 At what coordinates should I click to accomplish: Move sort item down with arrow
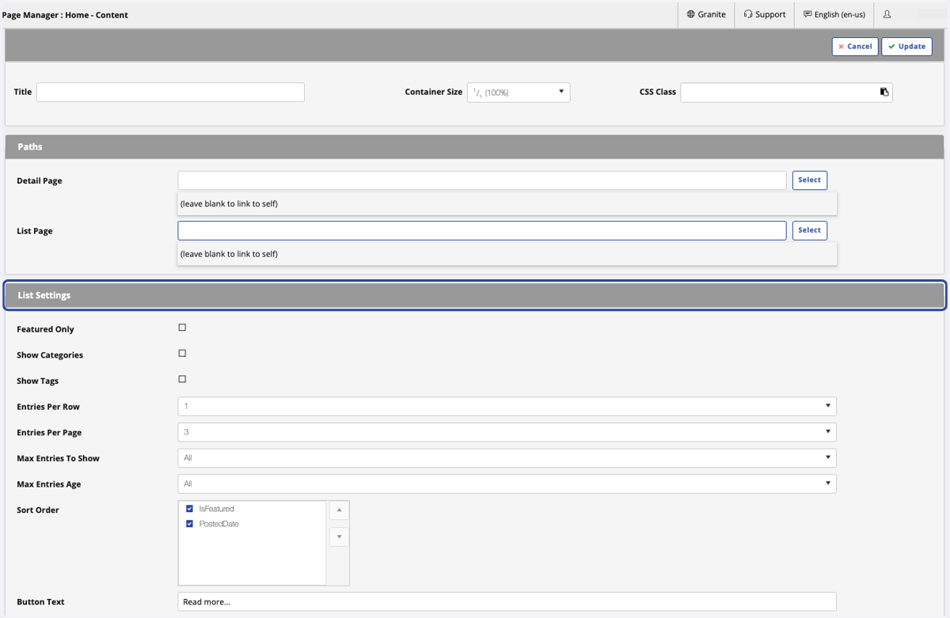(339, 537)
